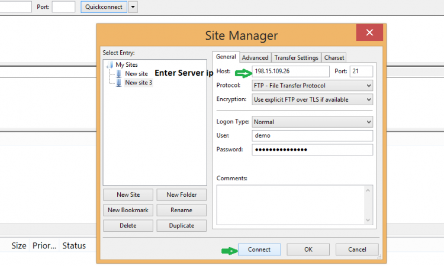Click the Prior... column header in queue
Screen dimensions: 444x266
tap(44, 246)
